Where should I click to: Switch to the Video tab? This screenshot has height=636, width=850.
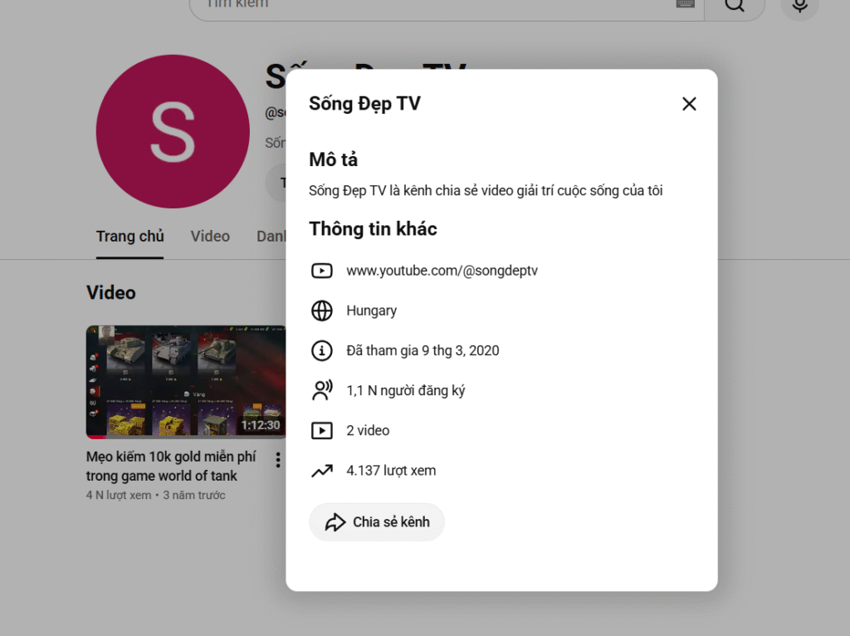tap(210, 237)
